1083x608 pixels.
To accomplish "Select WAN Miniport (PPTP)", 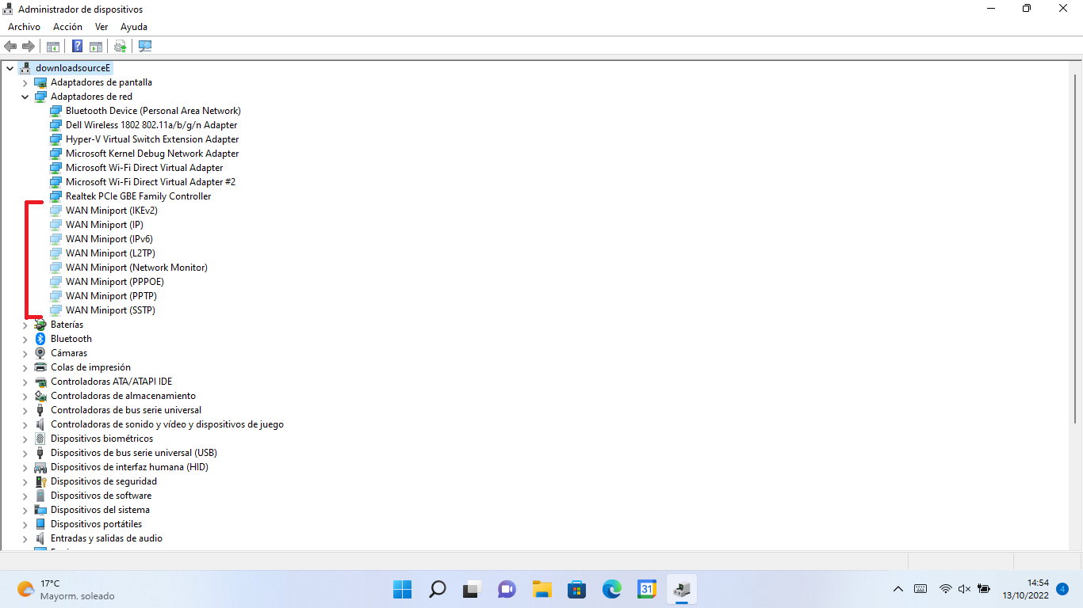I will coord(111,296).
